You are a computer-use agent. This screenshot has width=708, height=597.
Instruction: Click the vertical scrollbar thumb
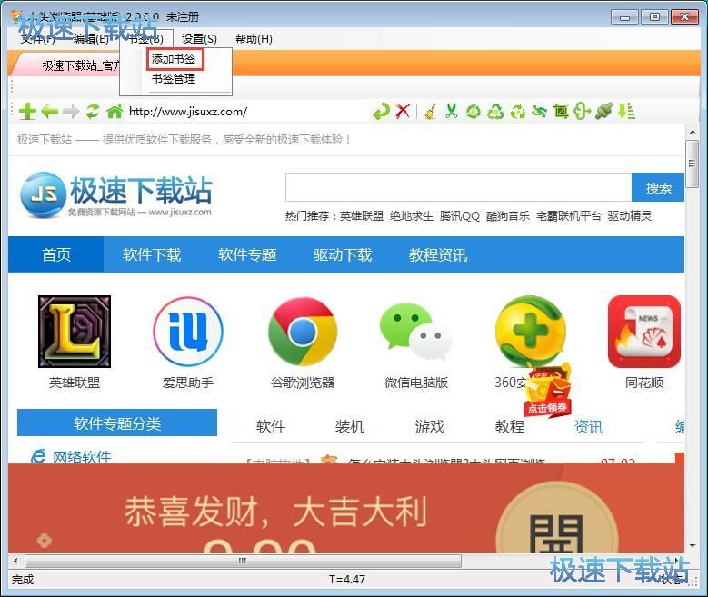692,164
